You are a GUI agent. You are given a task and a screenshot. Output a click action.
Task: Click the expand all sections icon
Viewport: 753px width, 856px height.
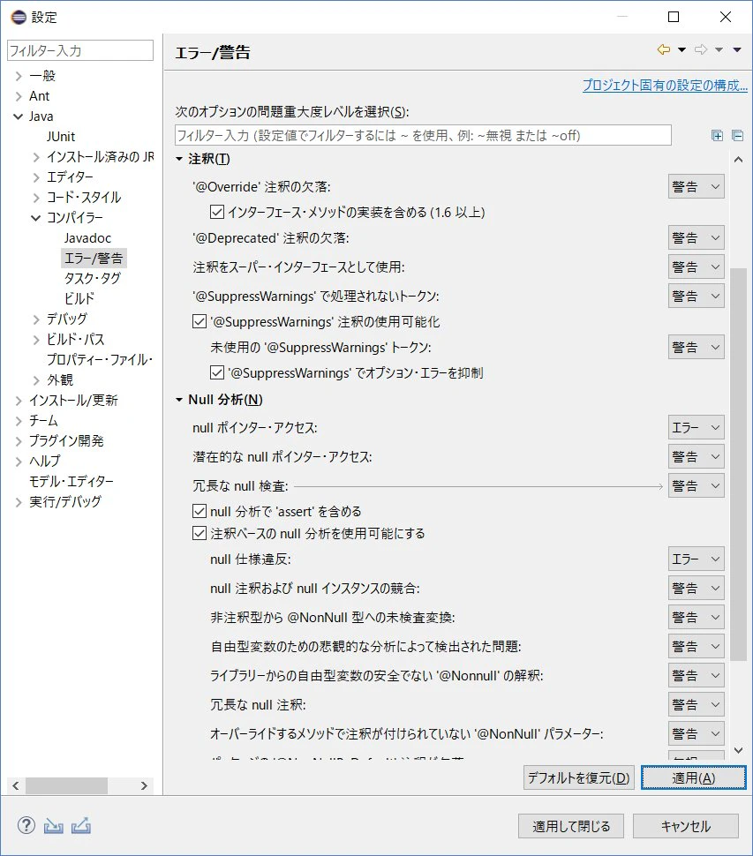pos(718,135)
